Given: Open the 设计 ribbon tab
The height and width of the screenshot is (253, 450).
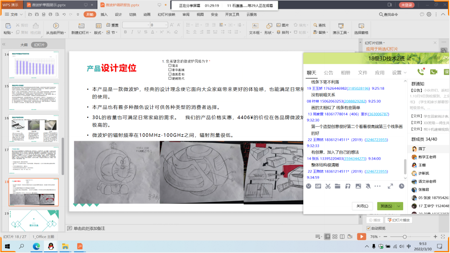Looking at the screenshot, I should tap(118, 14).
